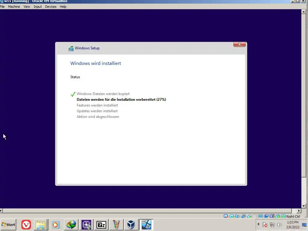This screenshot has height=231, width=308.
Task: Click the horizontal scrollbar right arrow
Action: 299,211
